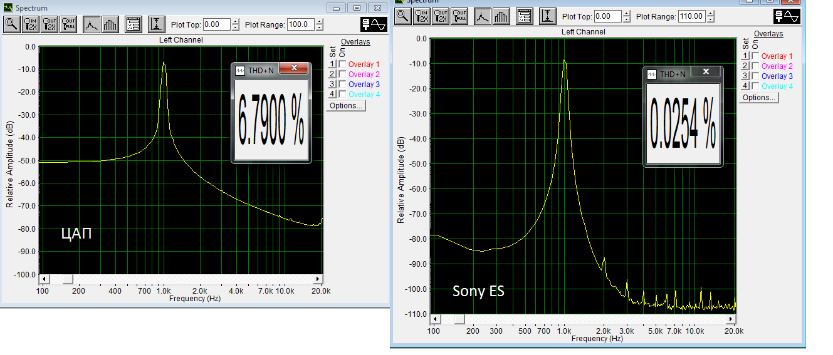Click THD+N icon in right window's readout
The width and height of the screenshot is (833, 355).
point(652,74)
